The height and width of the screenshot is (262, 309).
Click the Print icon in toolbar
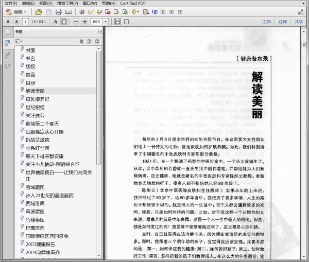click(x=59, y=12)
